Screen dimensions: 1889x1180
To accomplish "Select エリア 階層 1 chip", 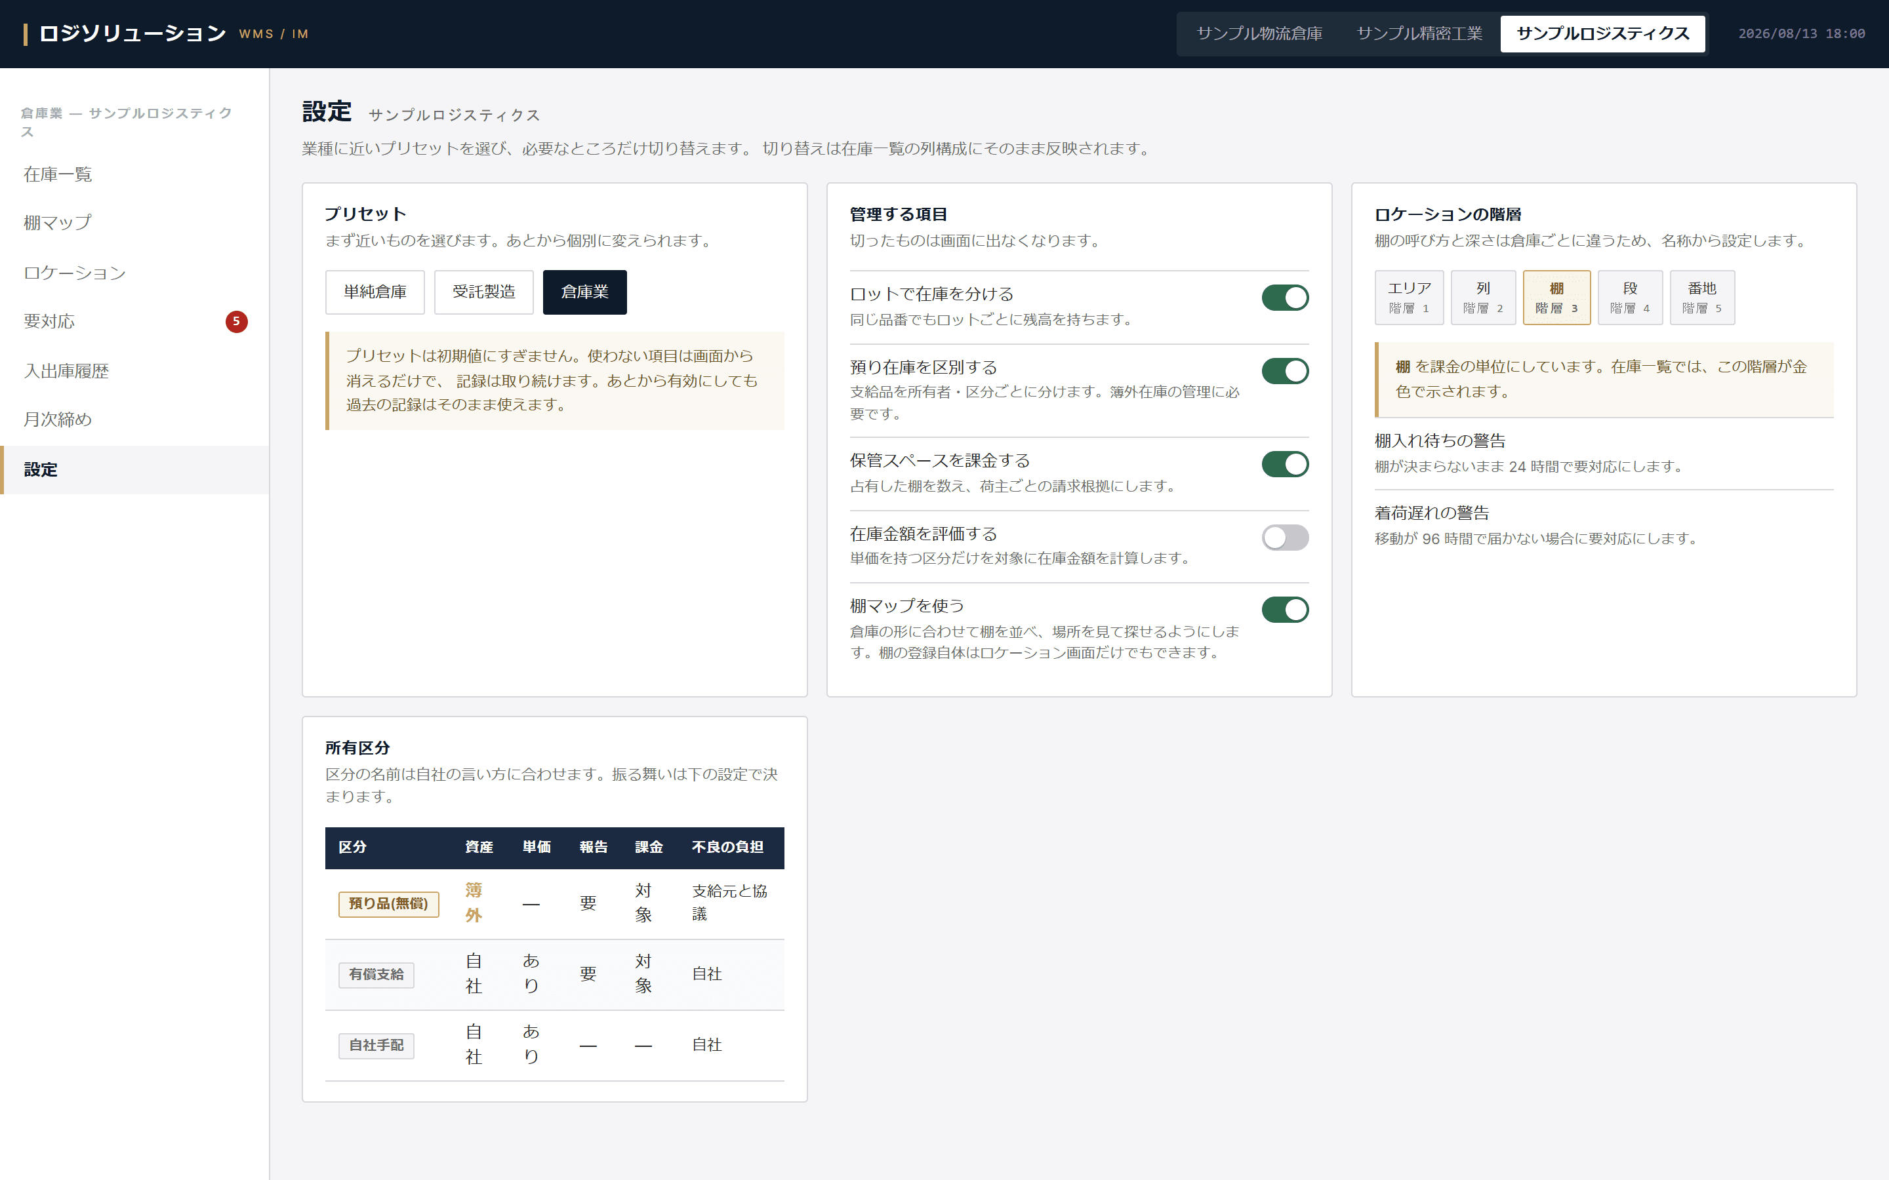I will pos(1409,298).
